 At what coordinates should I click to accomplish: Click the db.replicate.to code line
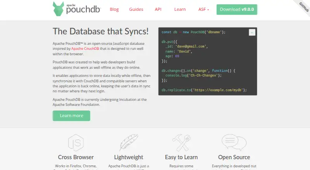[204, 90]
